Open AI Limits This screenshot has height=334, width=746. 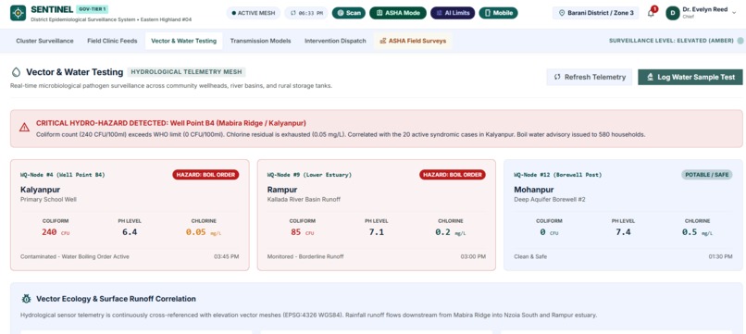(x=453, y=13)
